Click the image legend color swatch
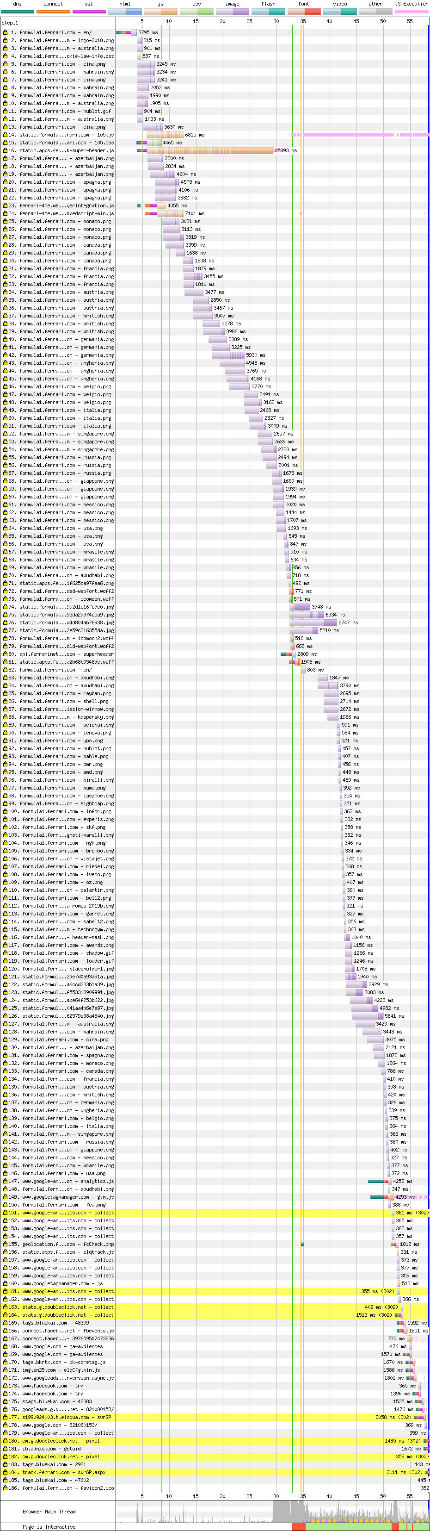This screenshot has height=1531, width=430. pos(232,11)
